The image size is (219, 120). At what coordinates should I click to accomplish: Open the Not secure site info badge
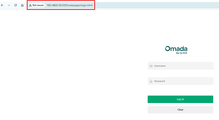pyautogui.click(x=36, y=5)
